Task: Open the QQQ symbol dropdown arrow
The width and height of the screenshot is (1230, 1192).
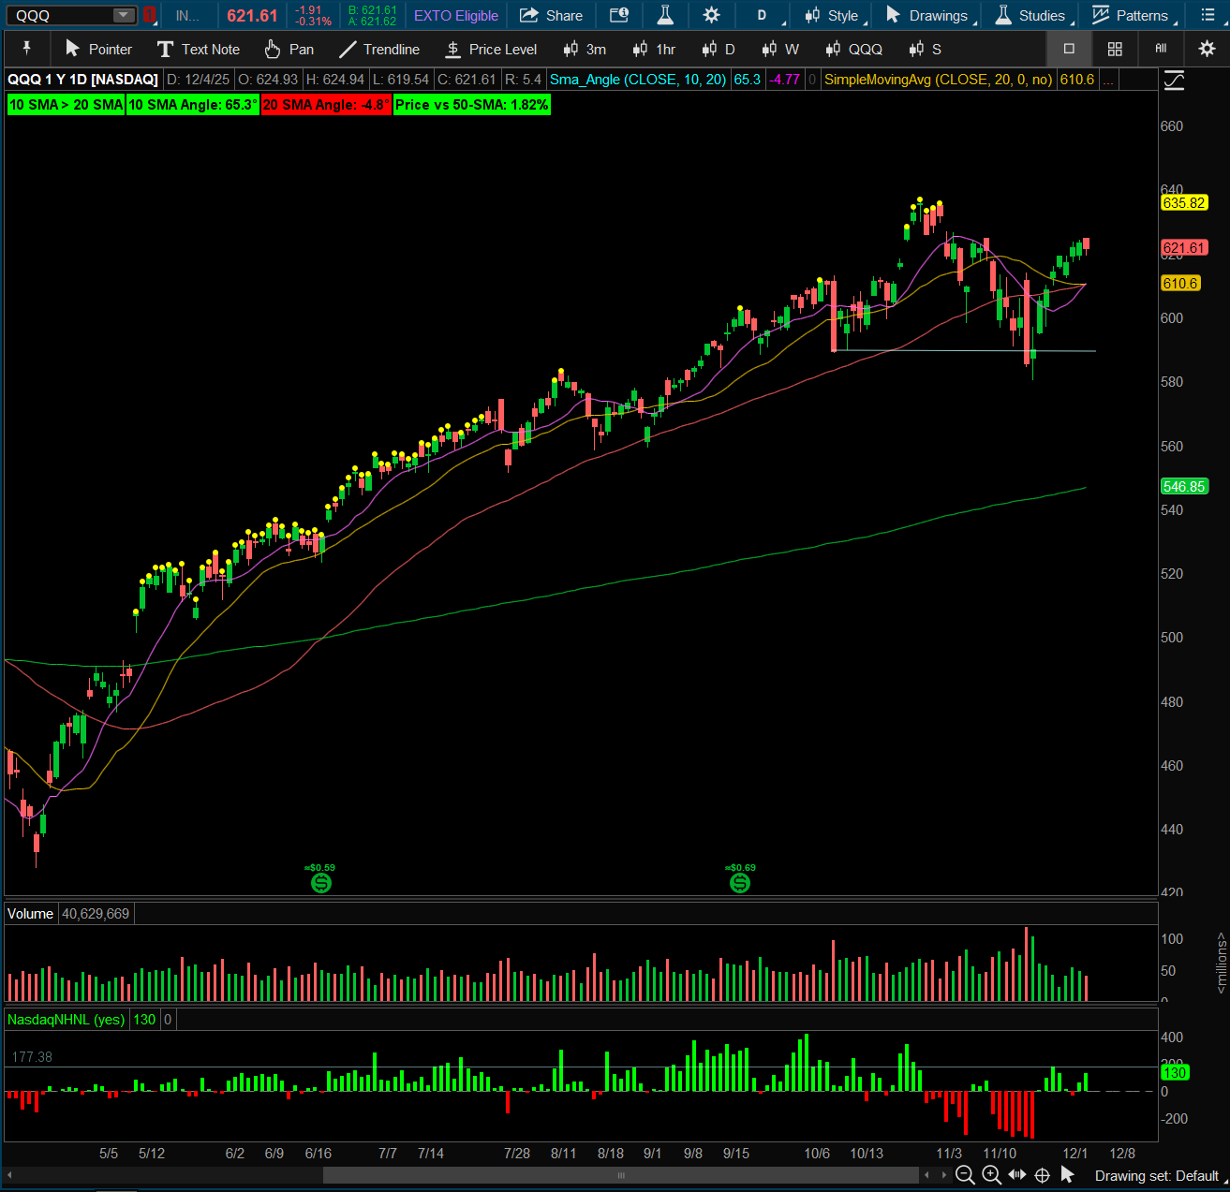Action: [x=124, y=15]
